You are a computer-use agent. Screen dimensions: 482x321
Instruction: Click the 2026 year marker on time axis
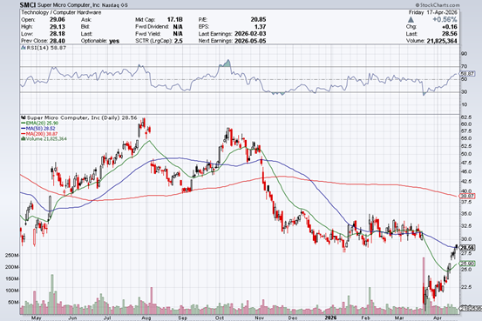pyautogui.click(x=330, y=318)
